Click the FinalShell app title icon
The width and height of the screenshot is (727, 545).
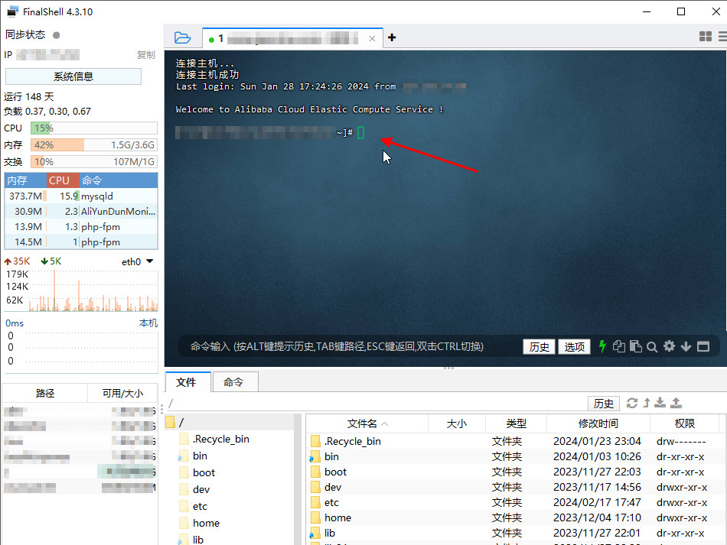(12, 11)
